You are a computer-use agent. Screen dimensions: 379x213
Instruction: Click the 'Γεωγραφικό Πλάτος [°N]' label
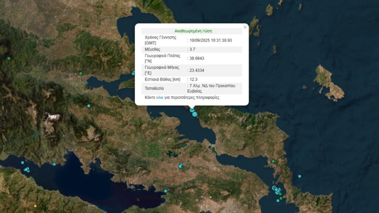tap(162, 58)
